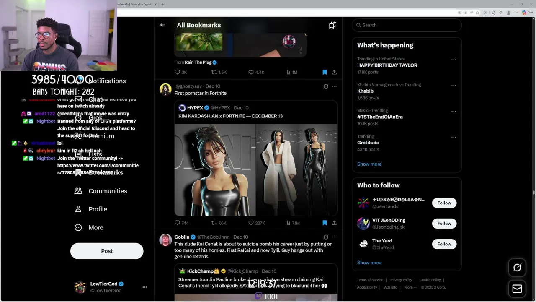Follow the @userIands account

(x=444, y=203)
